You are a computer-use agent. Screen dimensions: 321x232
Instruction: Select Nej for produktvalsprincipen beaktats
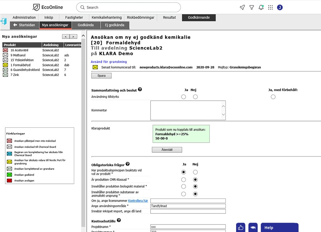coord(195,172)
